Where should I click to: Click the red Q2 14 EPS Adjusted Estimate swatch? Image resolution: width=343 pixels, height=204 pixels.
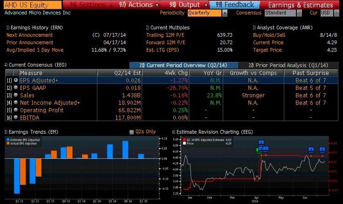tap(185, 140)
